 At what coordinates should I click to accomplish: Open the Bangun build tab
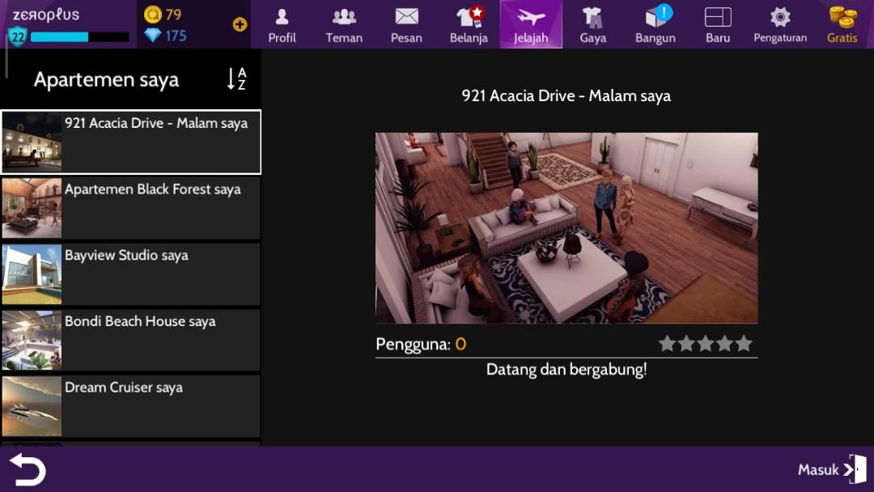click(x=655, y=24)
